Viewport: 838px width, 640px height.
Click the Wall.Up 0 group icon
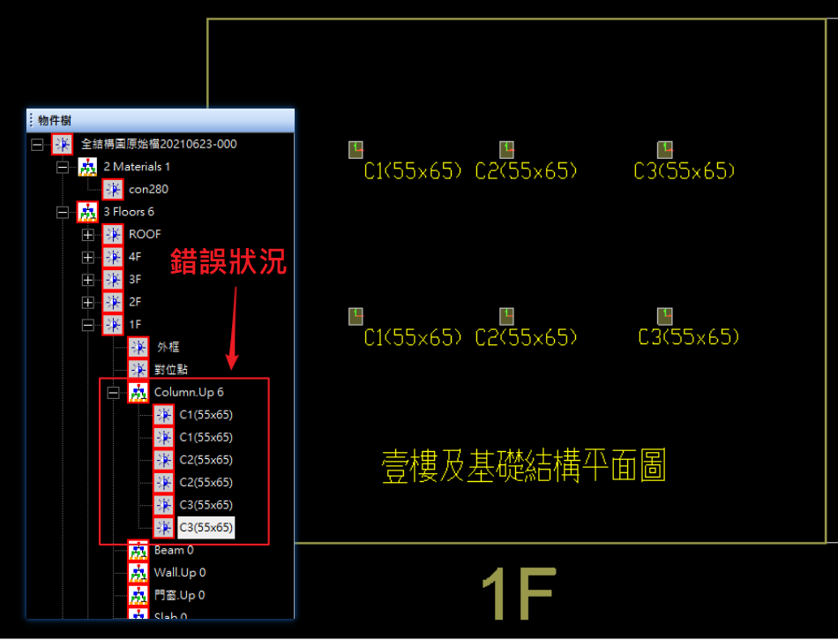click(138, 573)
